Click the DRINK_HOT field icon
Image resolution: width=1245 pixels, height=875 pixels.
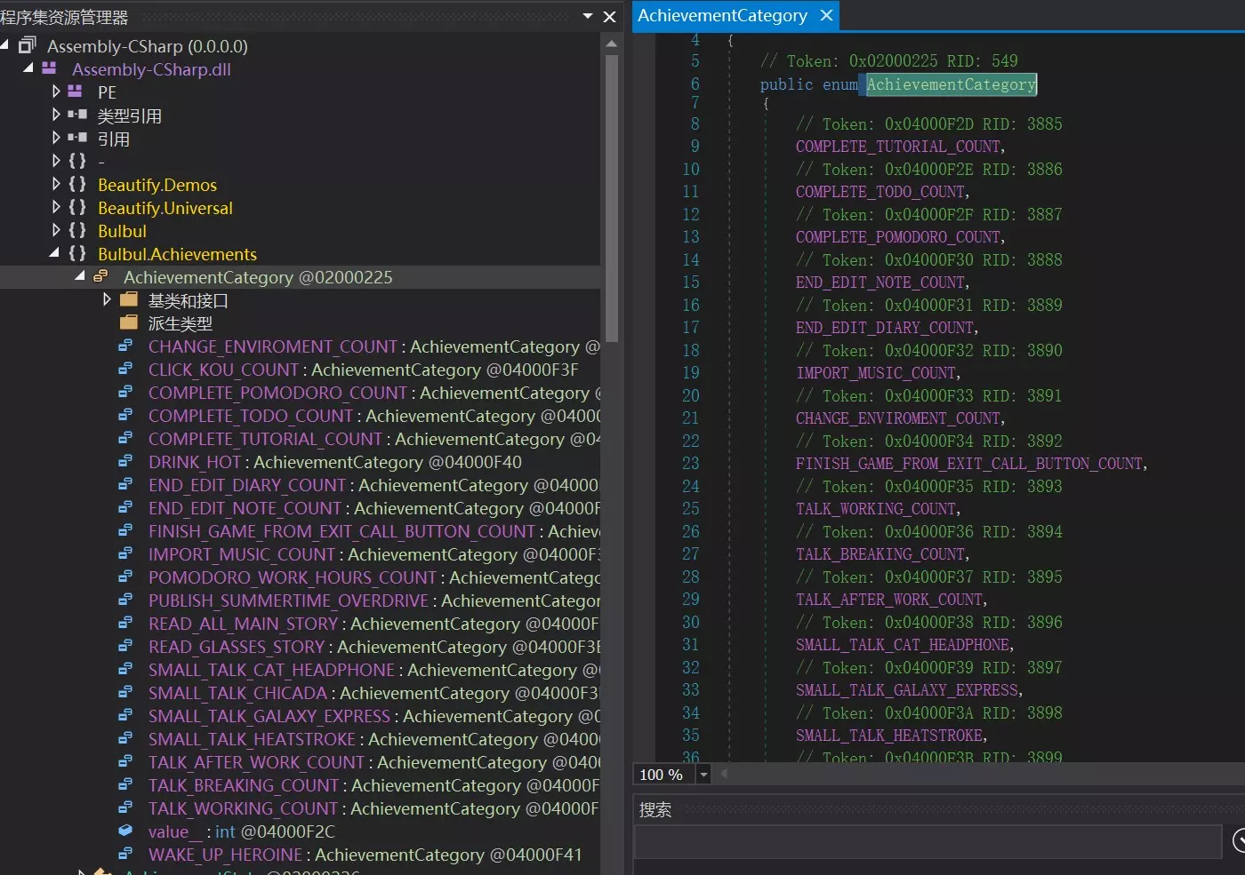pos(126,461)
